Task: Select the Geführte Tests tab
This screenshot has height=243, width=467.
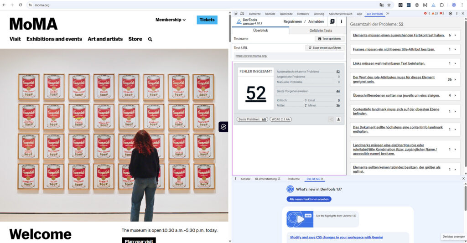Action: click(321, 31)
